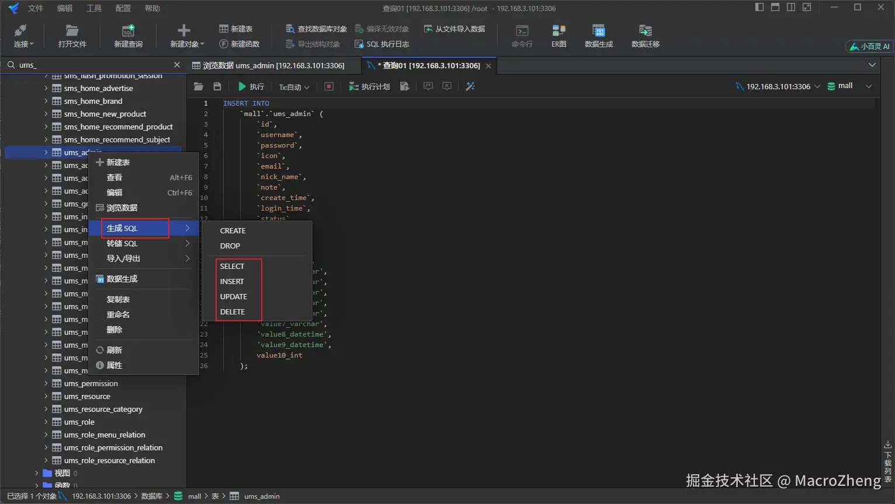This screenshot has width=895, height=504.
Task: Expand the sms_home_brand table node
Action: click(x=46, y=101)
